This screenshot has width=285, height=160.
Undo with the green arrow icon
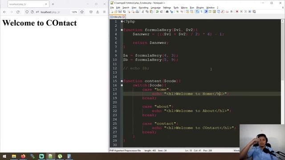pyautogui.click(x=157, y=12)
